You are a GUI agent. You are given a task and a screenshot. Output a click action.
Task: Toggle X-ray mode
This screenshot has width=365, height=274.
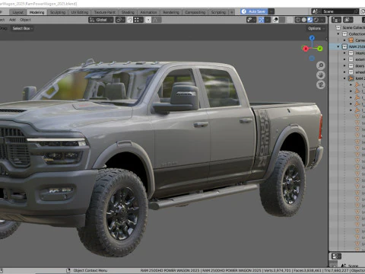[x=290, y=20]
